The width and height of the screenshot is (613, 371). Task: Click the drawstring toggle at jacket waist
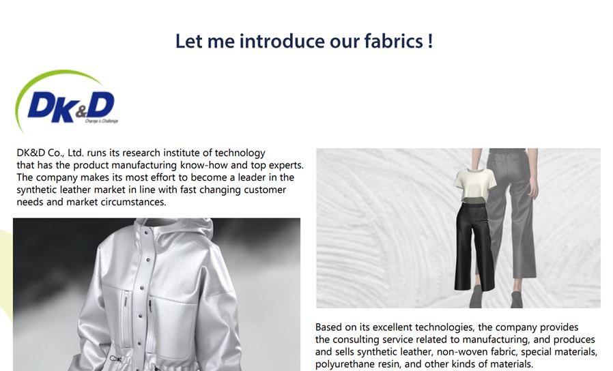click(x=116, y=358)
